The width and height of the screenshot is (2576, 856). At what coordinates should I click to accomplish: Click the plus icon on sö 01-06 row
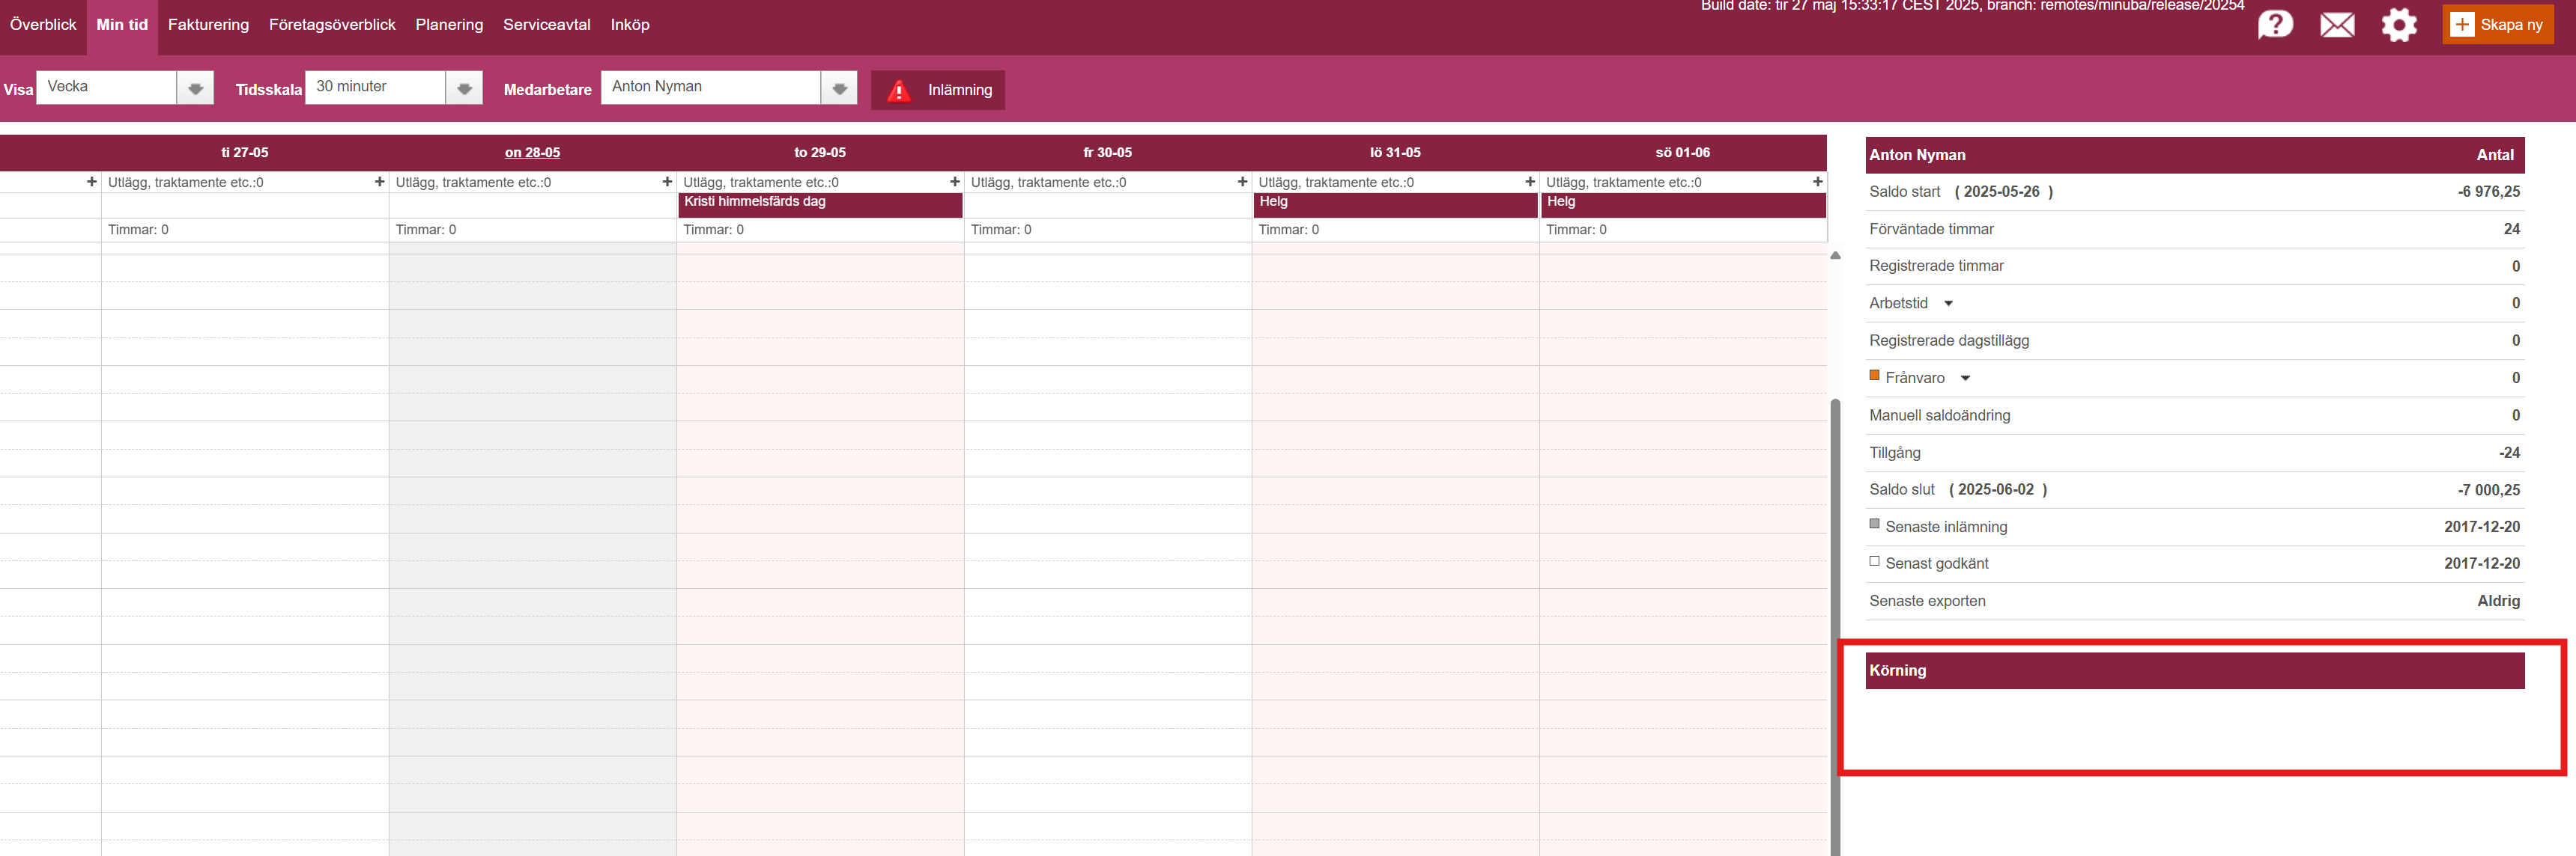tap(1817, 182)
